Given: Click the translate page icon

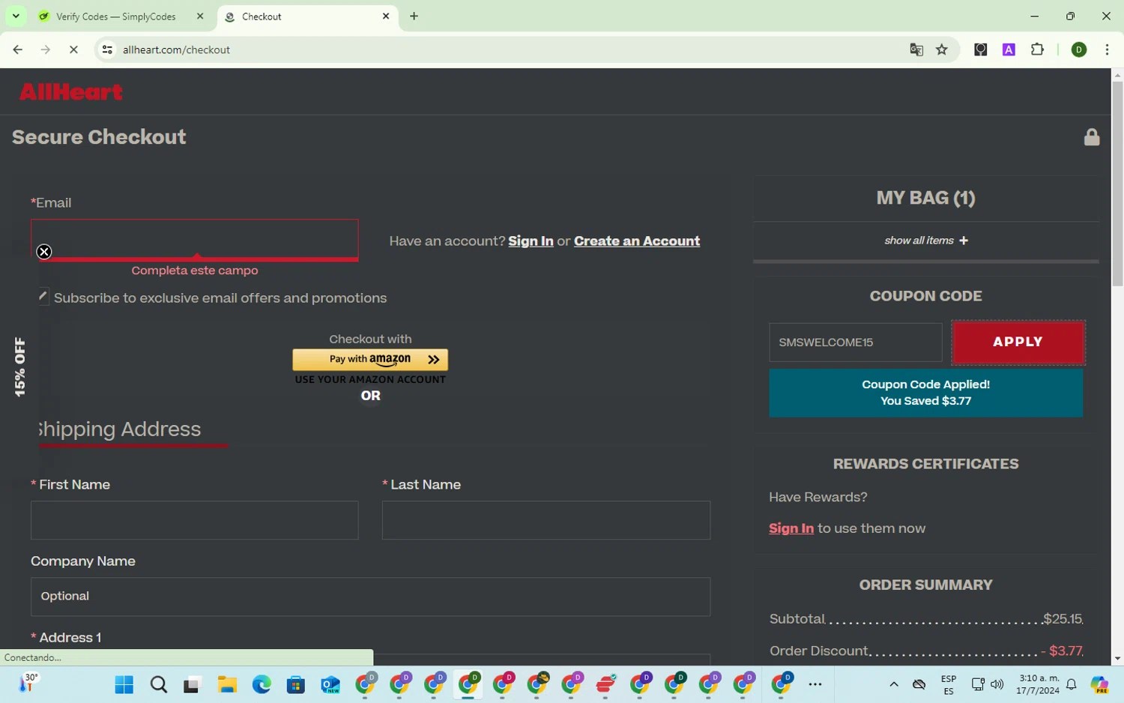Looking at the screenshot, I should click(916, 49).
